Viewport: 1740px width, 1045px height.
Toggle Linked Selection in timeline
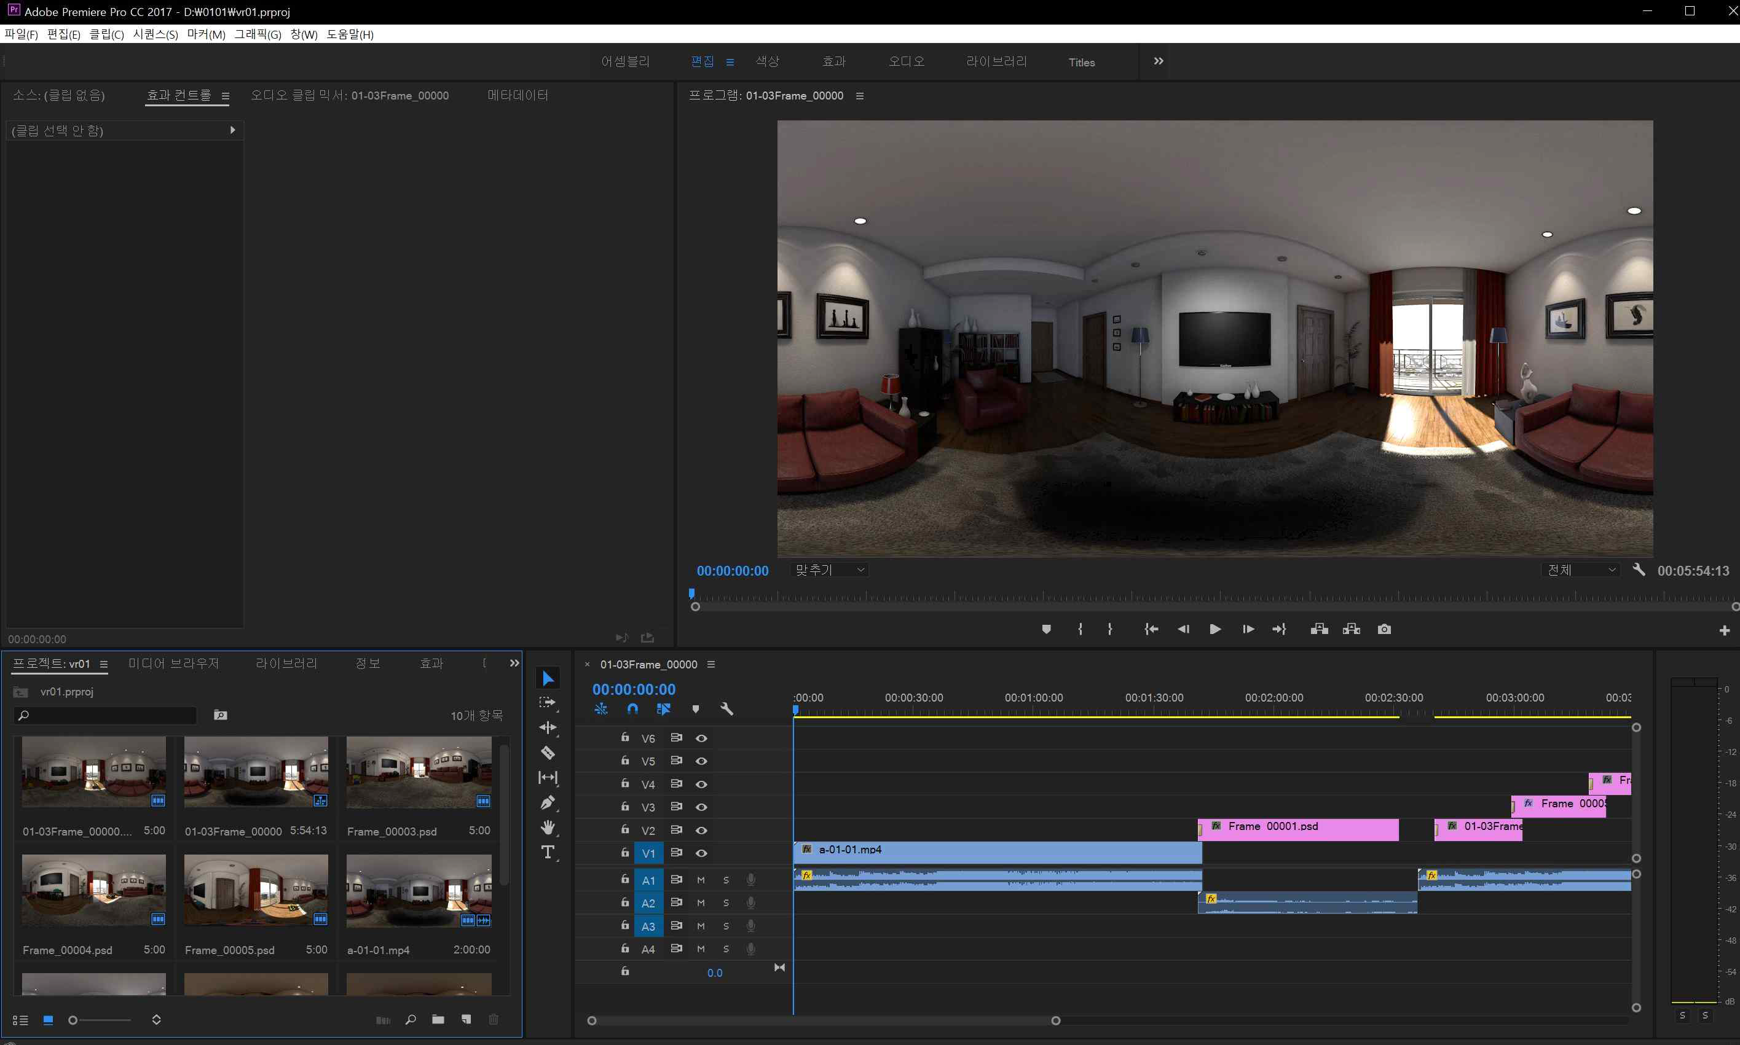tap(664, 709)
